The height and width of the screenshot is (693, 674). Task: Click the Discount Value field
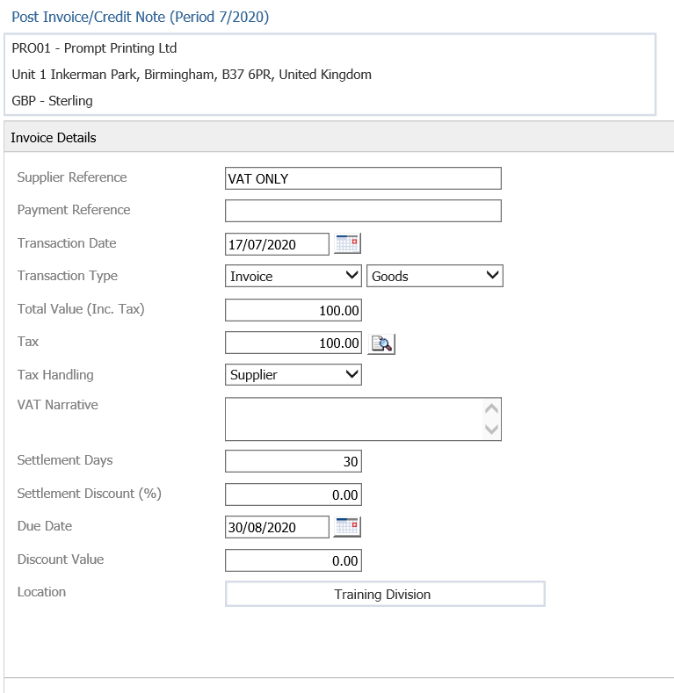click(294, 560)
